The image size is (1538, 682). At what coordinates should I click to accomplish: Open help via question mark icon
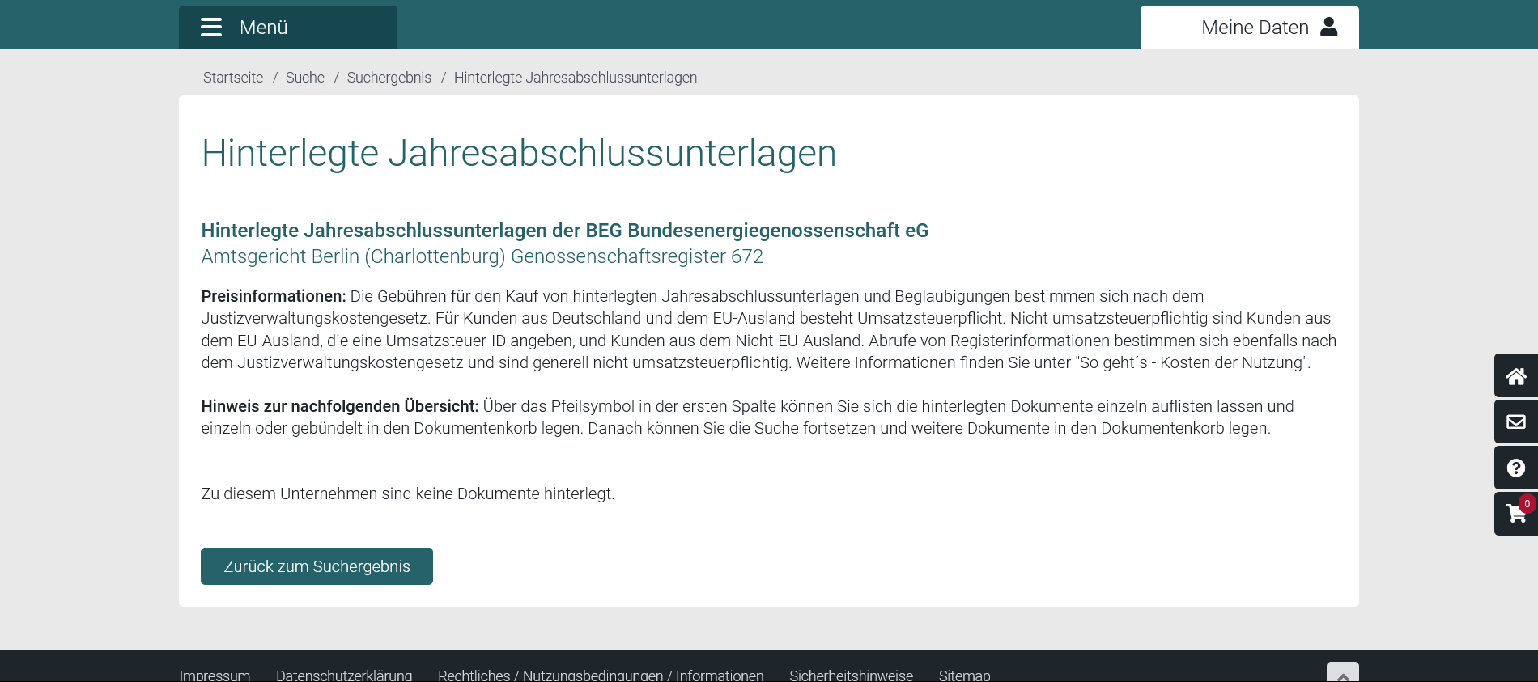[x=1515, y=468]
